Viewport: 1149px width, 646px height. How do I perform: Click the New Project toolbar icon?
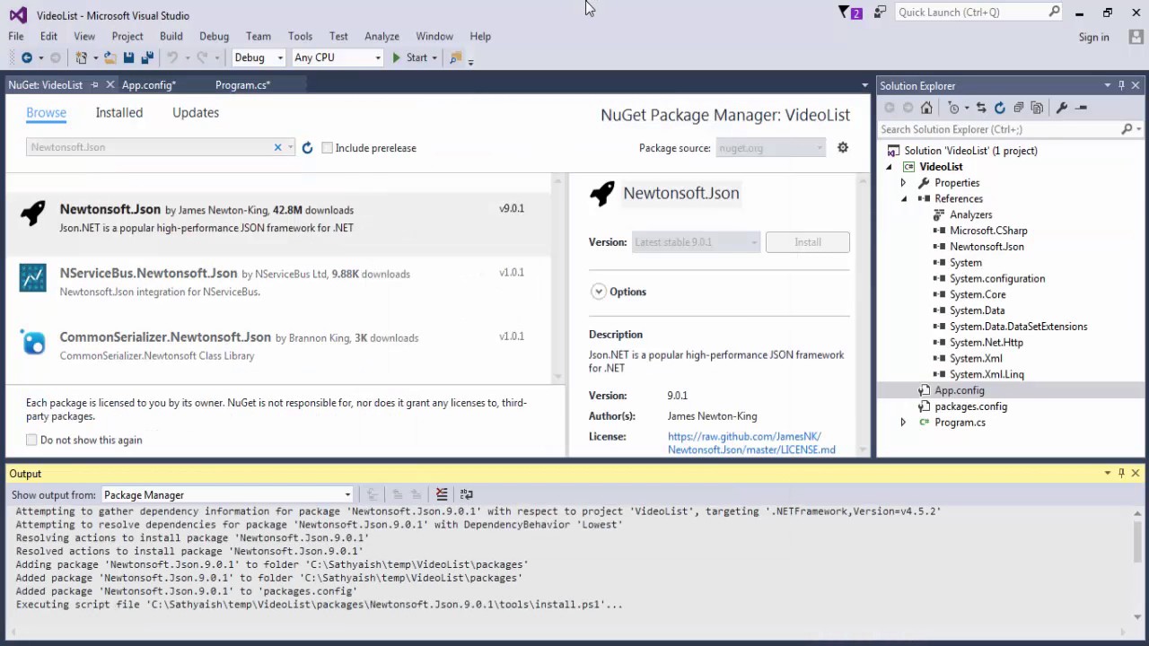tap(82, 57)
